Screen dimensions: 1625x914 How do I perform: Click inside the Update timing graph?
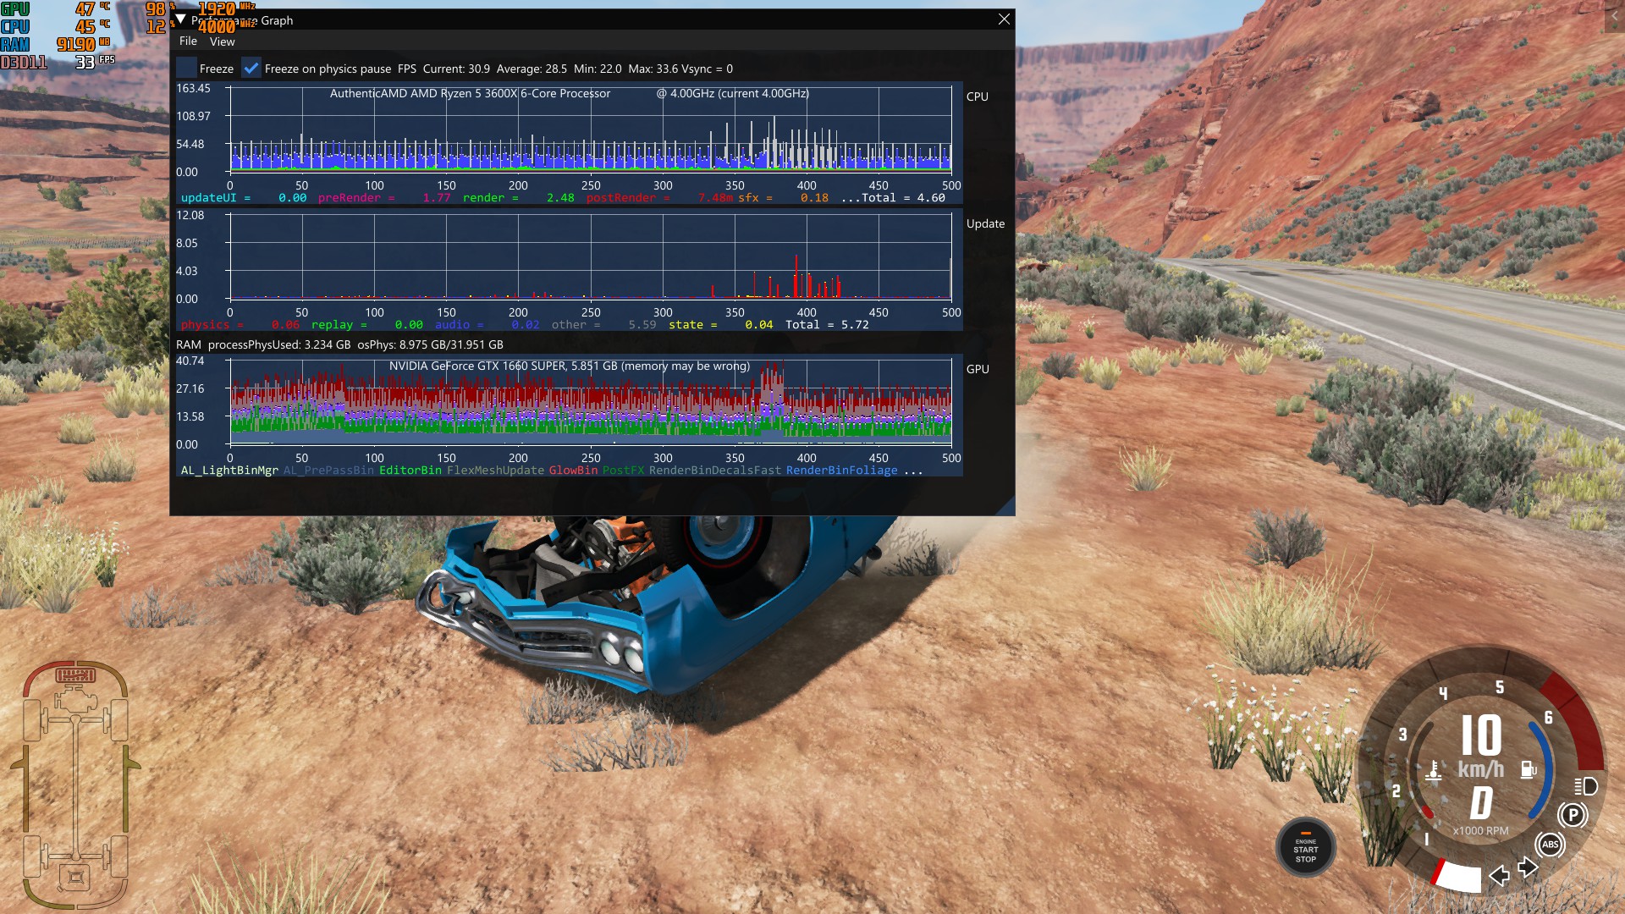click(x=591, y=256)
